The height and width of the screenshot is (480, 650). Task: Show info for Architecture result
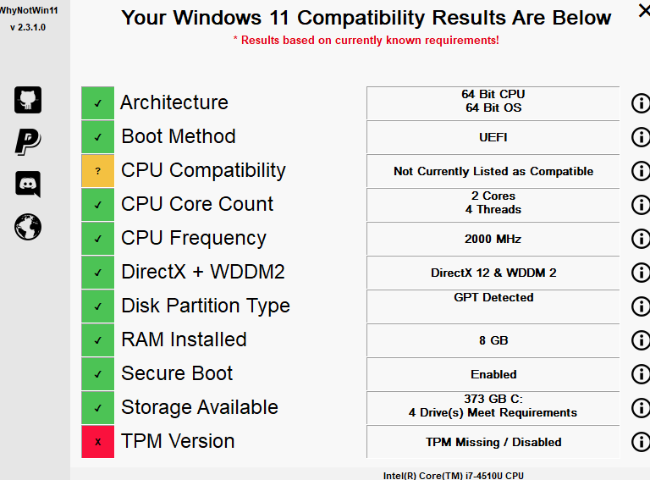(641, 103)
